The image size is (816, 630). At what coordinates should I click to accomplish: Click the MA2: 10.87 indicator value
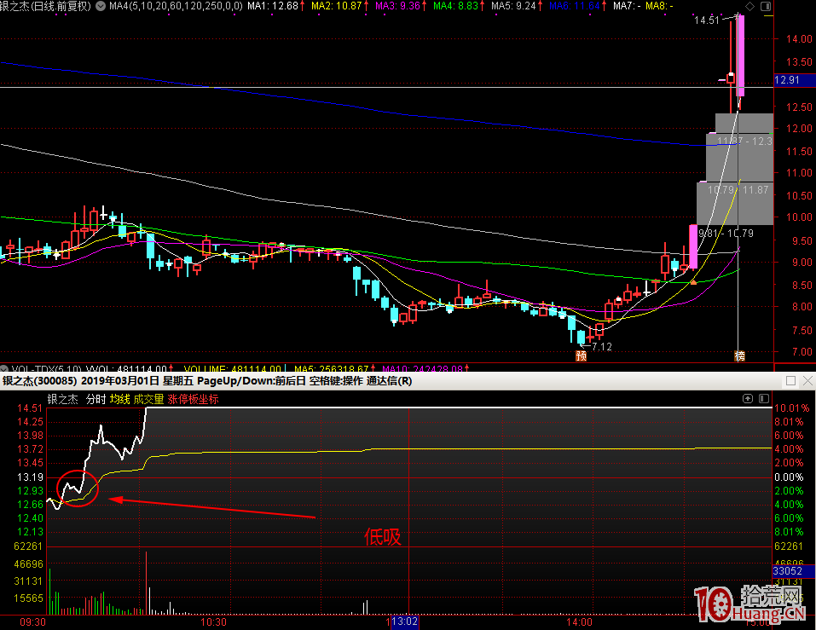pyautogui.click(x=337, y=6)
